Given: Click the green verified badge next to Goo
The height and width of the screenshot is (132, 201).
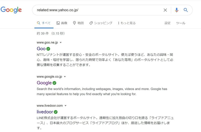Looking at the screenshot, I should [48, 49].
